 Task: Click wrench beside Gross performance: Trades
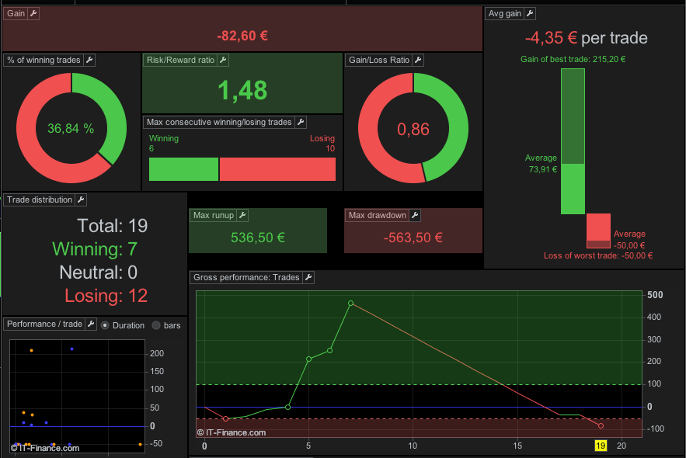[308, 277]
